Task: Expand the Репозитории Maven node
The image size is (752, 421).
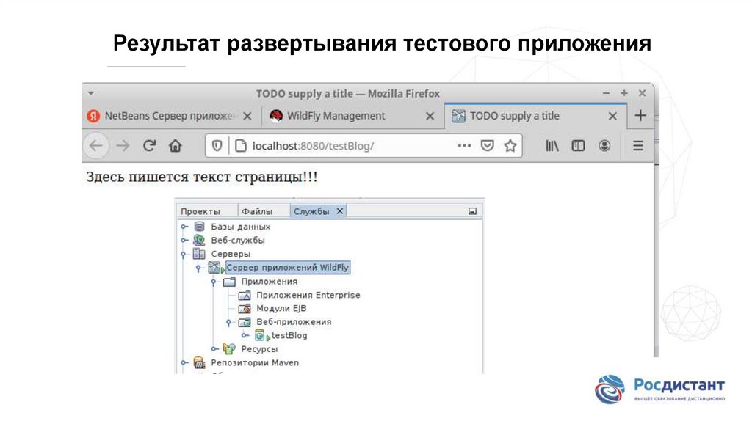Action: coord(184,362)
